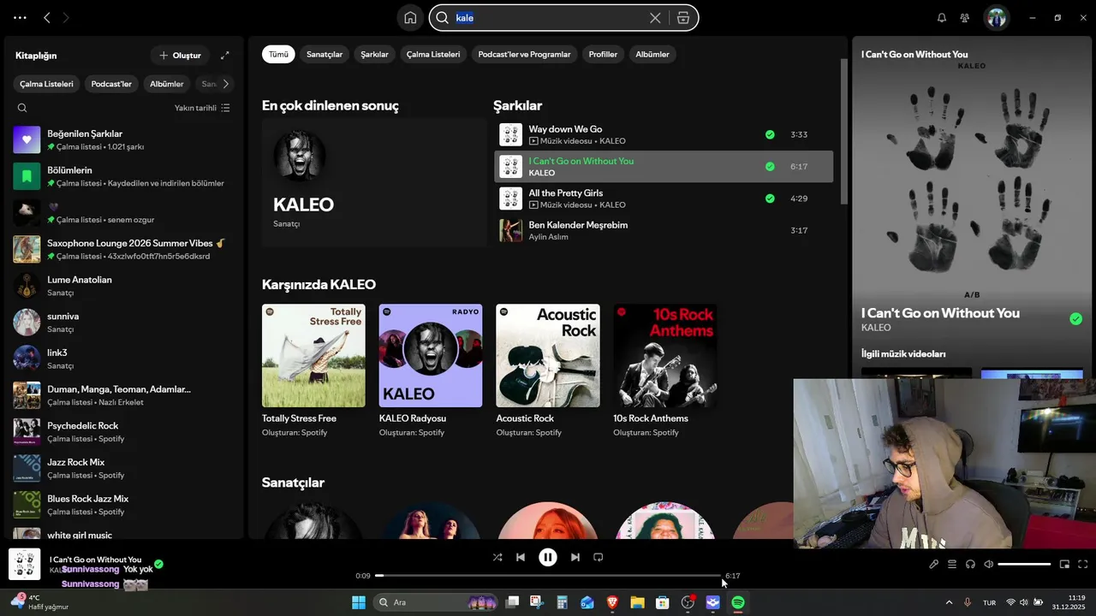Open Blues Rock Jazz Mix playlist
1096x616 pixels.
124,505
